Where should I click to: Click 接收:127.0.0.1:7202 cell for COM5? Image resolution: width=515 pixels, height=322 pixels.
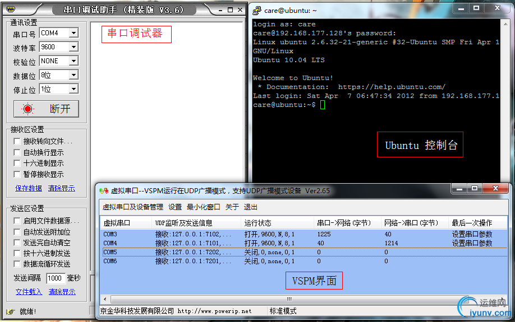[x=193, y=252]
